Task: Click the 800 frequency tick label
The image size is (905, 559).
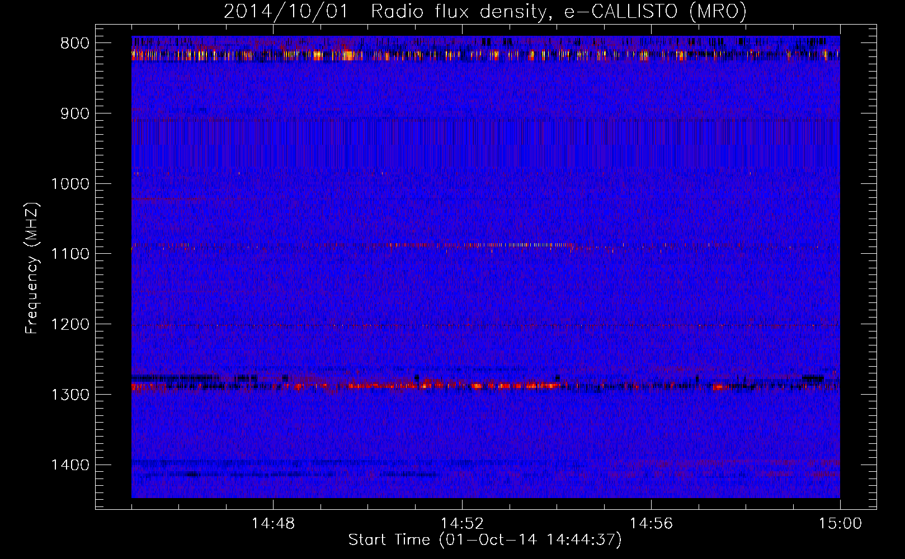Action: [x=75, y=44]
